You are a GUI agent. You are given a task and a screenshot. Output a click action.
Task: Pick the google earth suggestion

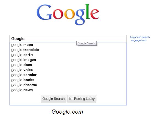68,55
